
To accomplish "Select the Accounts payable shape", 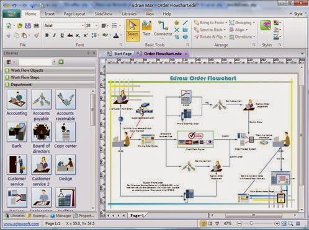I will pos(41,99).
